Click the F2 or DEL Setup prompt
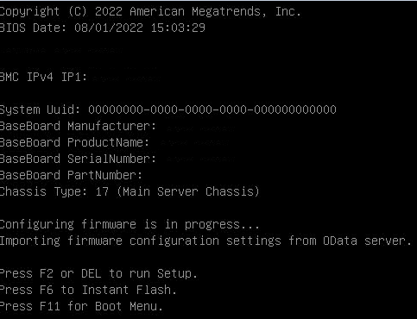 (98, 274)
